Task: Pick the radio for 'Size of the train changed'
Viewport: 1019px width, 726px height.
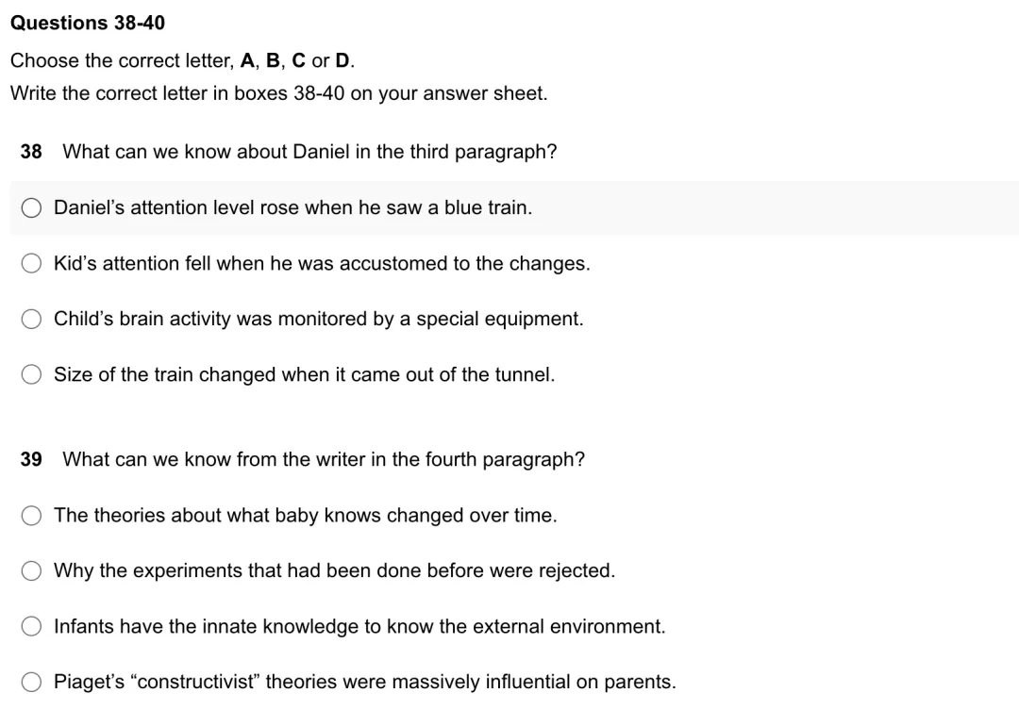Action: pyautogui.click(x=31, y=374)
